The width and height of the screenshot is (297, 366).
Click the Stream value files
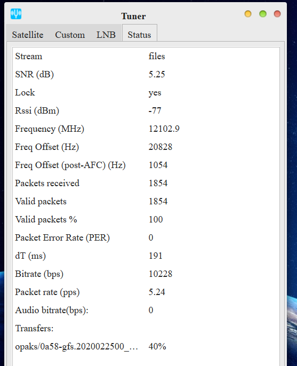click(x=157, y=56)
